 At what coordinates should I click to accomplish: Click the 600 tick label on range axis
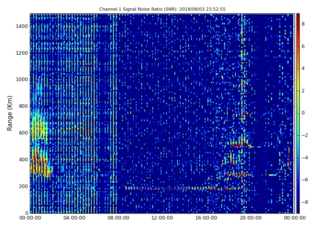click(23, 133)
